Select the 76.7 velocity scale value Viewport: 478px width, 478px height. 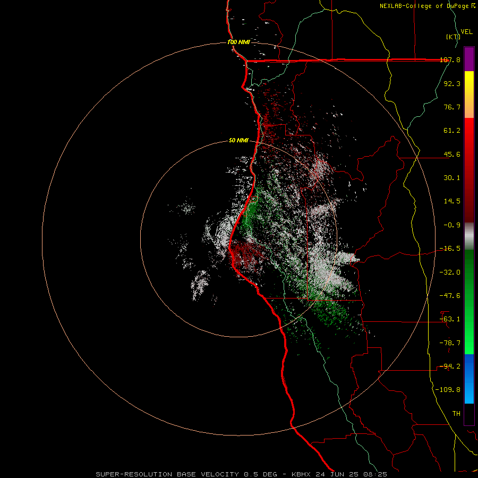coord(452,107)
